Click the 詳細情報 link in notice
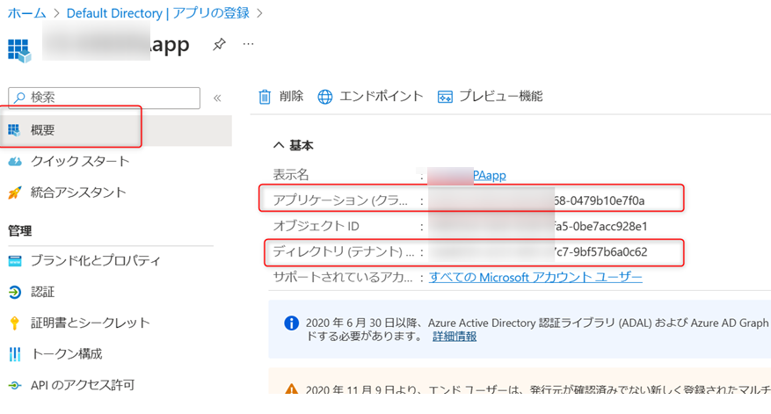Image resolution: width=771 pixels, height=414 pixels. click(455, 336)
